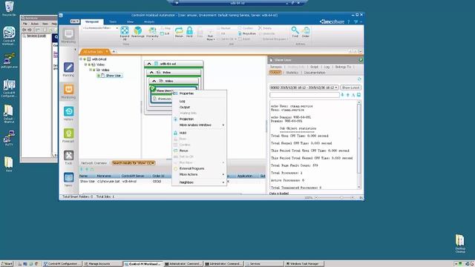Choose Rerun from context menu
The height and width of the screenshot is (267, 475).
point(200,151)
